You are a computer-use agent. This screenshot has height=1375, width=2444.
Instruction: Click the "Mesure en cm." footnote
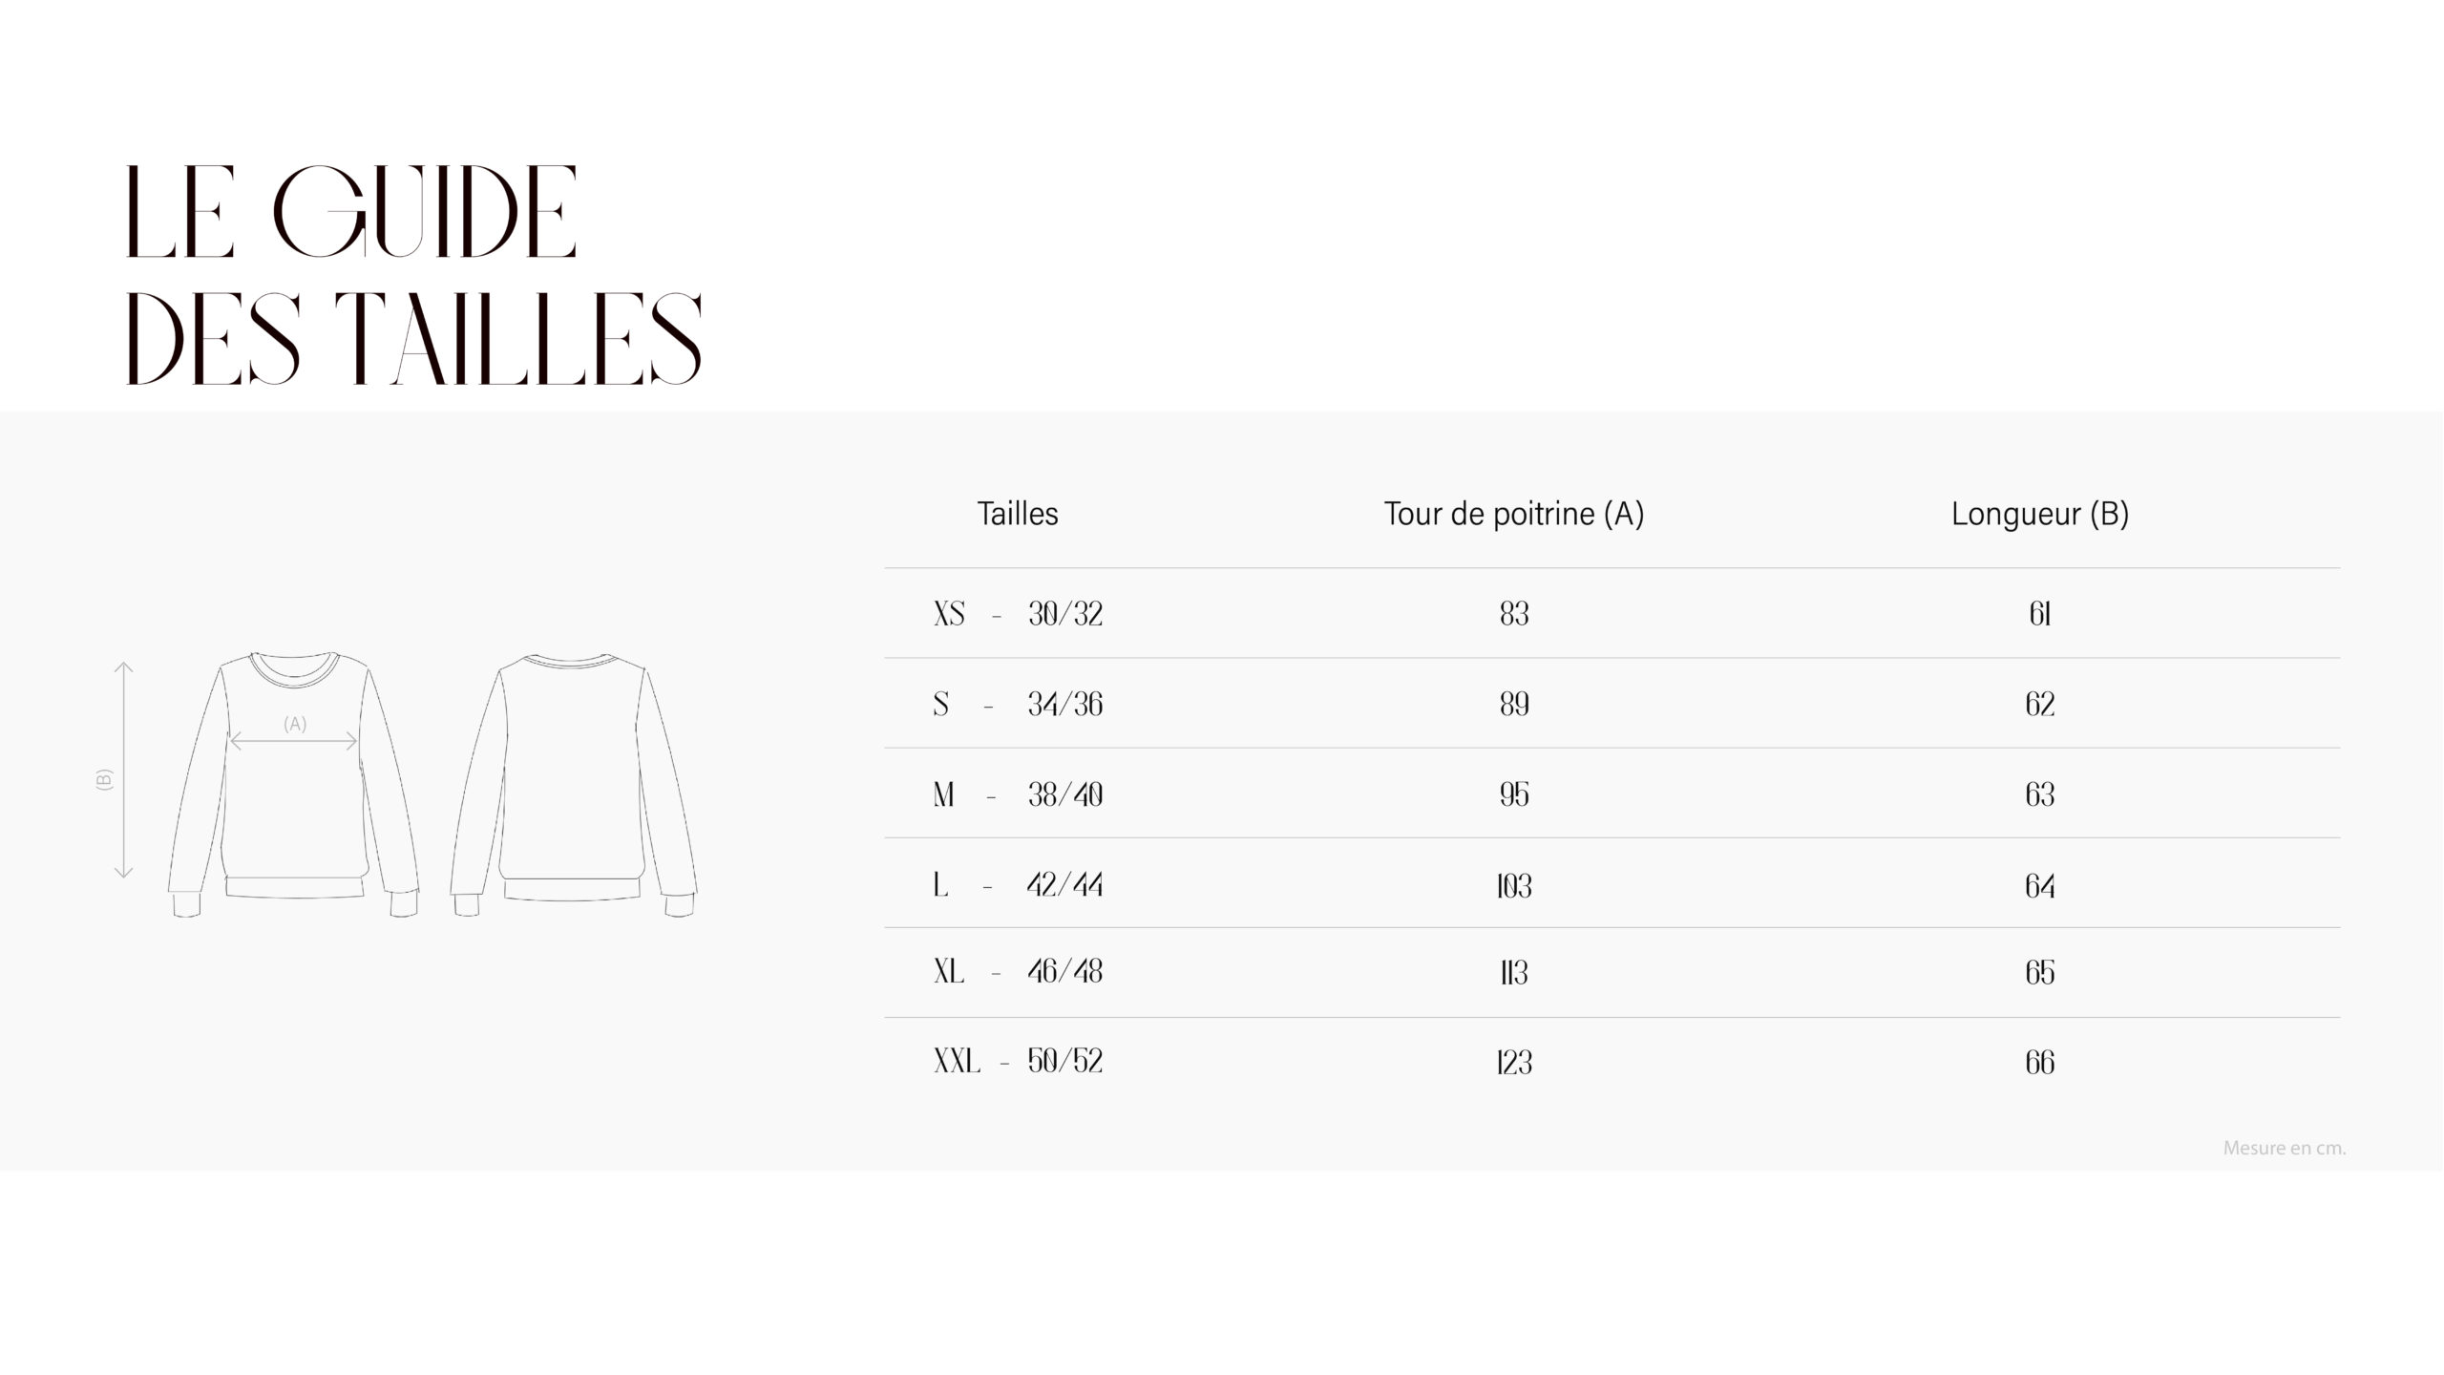tap(2284, 1148)
